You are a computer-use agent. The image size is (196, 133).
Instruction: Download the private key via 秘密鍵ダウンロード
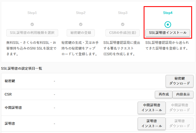(x=179, y=81)
